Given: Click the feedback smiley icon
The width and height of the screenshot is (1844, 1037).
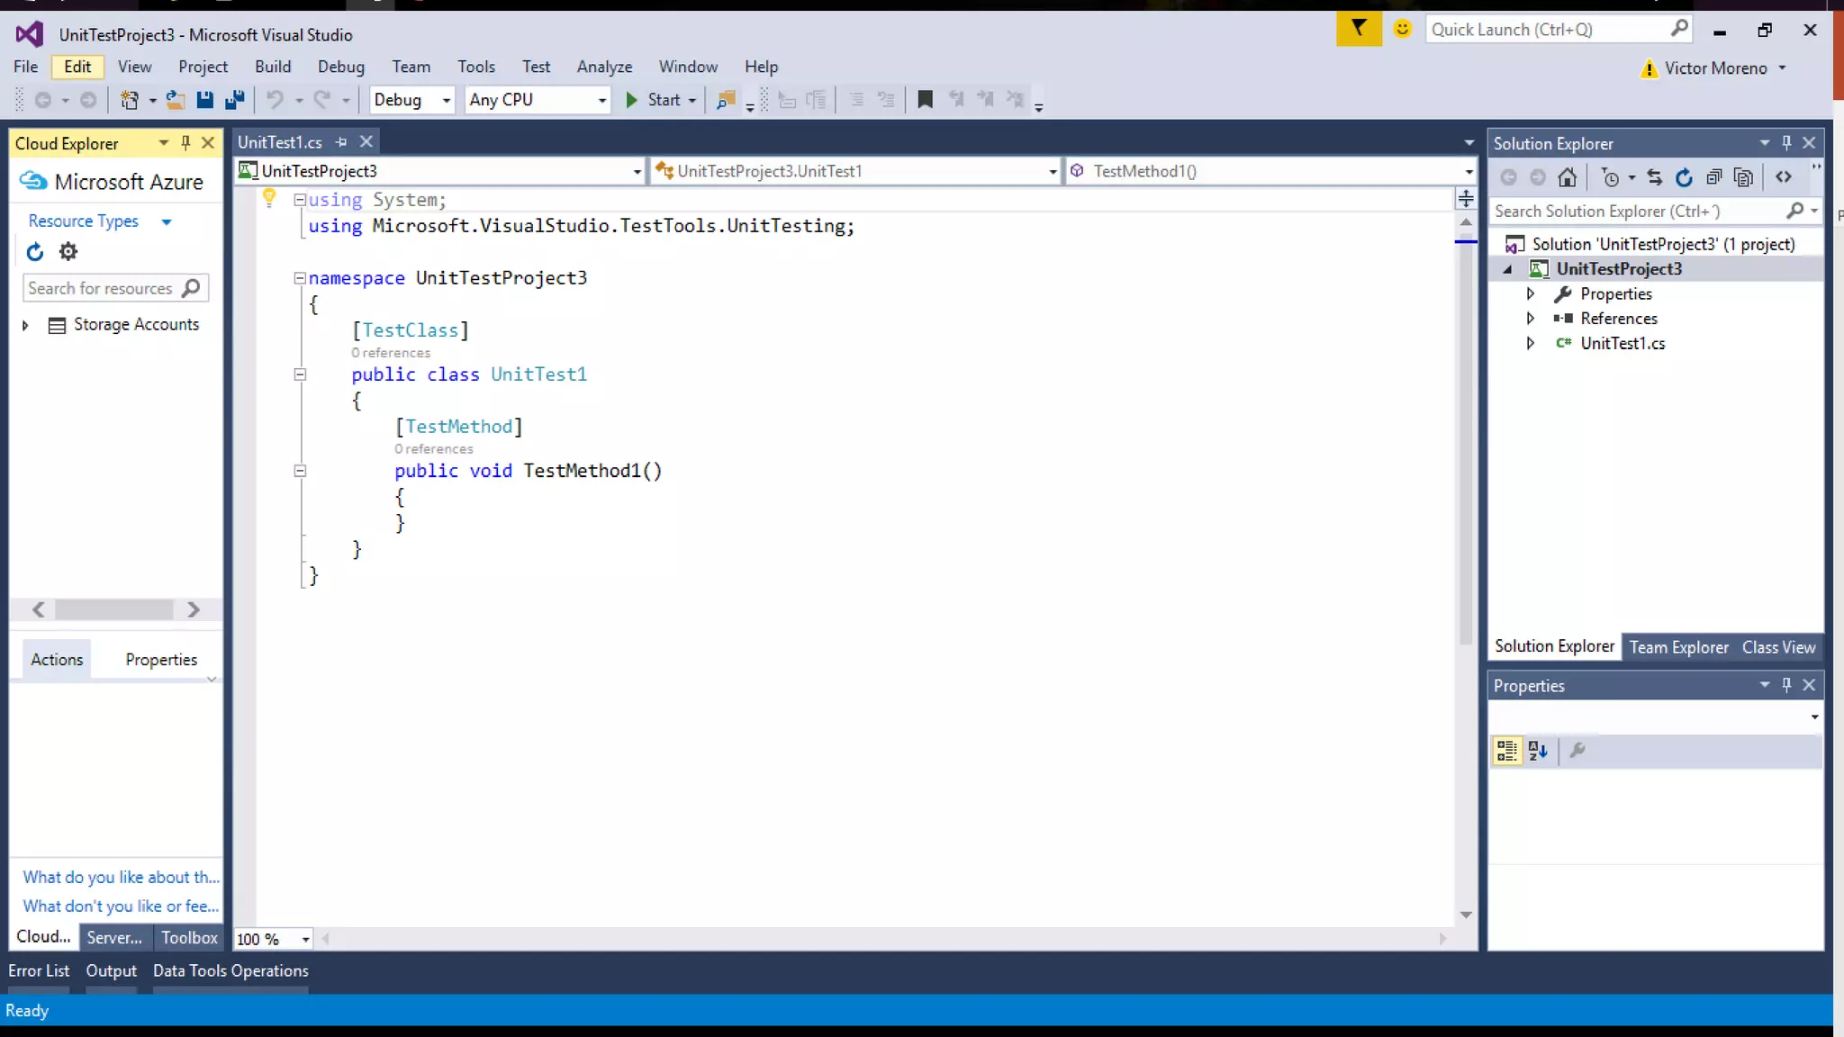Looking at the screenshot, I should (1402, 29).
